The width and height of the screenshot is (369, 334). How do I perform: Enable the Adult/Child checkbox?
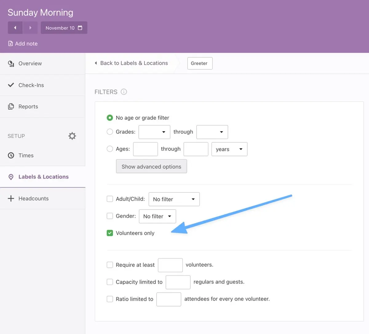[110, 199]
